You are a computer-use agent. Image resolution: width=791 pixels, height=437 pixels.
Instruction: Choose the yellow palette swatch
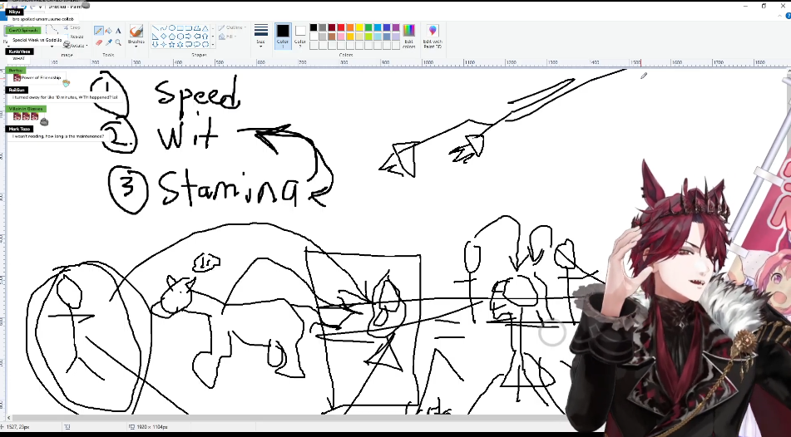358,27
